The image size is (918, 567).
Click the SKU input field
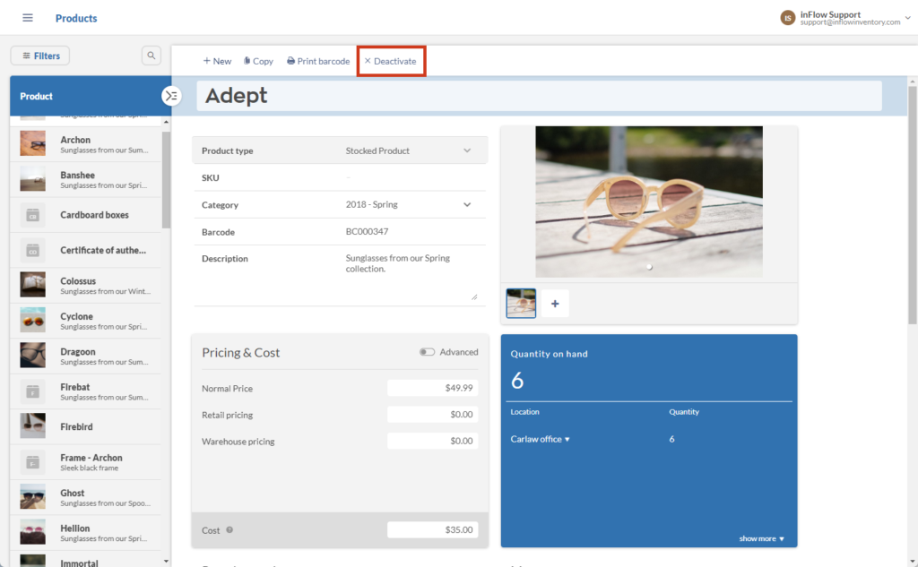click(x=413, y=177)
